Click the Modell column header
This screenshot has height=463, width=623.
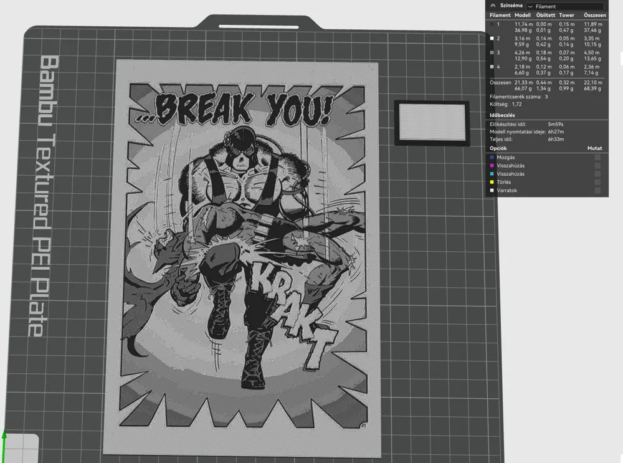pyautogui.click(x=523, y=15)
